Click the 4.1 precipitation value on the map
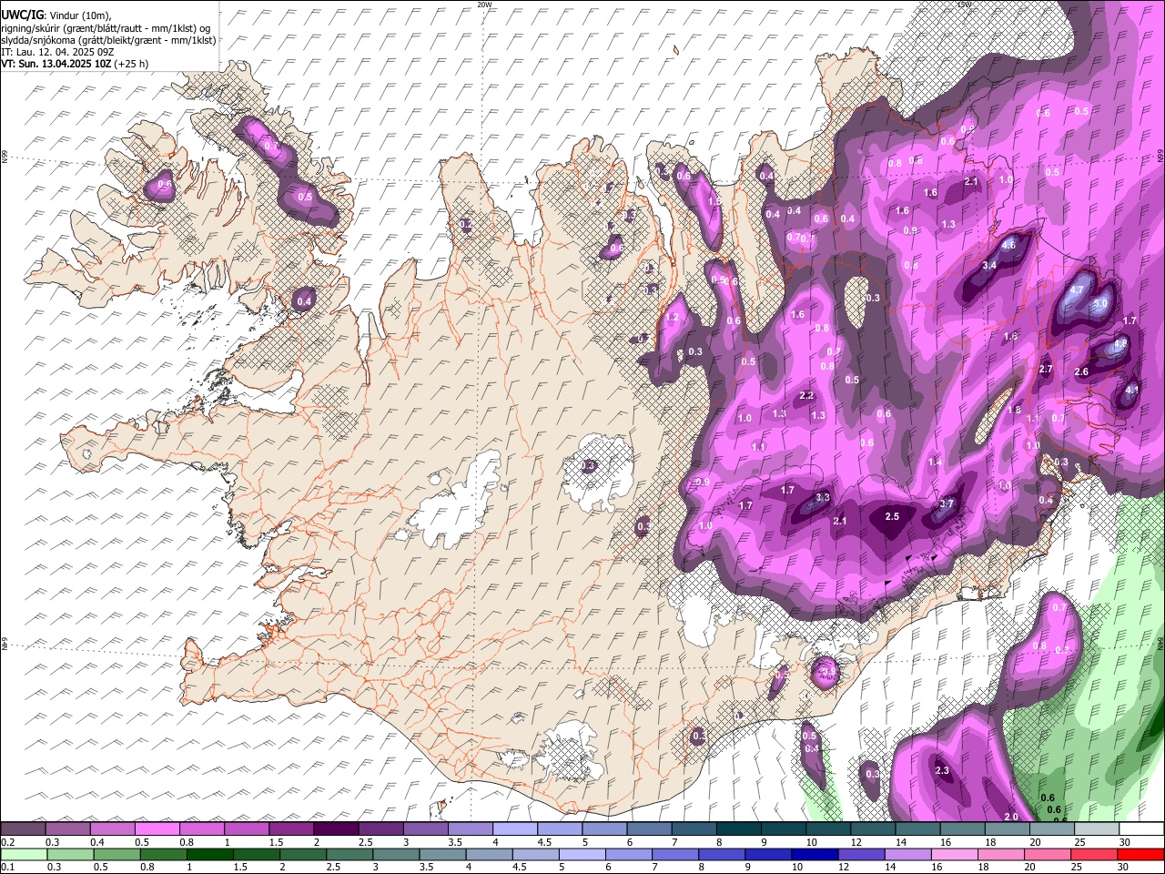1165x874 pixels. click(1132, 390)
